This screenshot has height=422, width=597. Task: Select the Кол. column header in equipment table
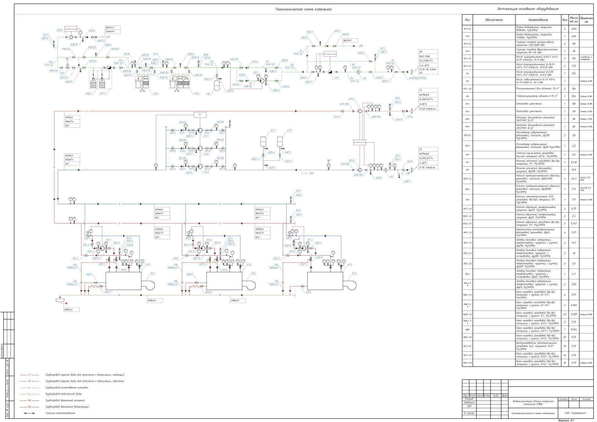[565, 20]
